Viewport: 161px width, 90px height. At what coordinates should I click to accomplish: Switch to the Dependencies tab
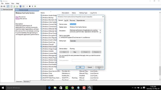click(80, 20)
